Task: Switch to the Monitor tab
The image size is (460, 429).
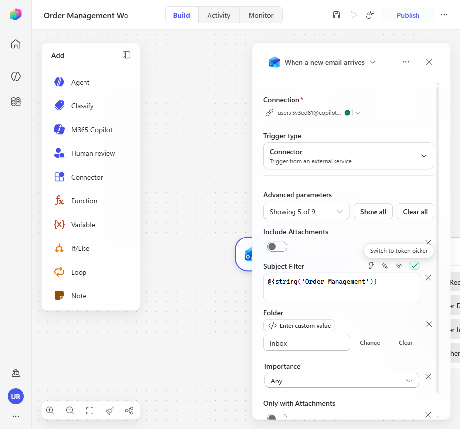Action: pyautogui.click(x=261, y=15)
